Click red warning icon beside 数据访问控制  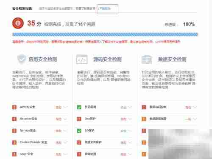pos(144,107)
